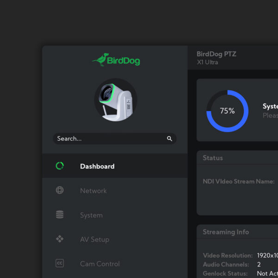Screen dimensions: 278x278
Task: Click the BirdDog logo in the sidebar
Action: [x=116, y=60]
